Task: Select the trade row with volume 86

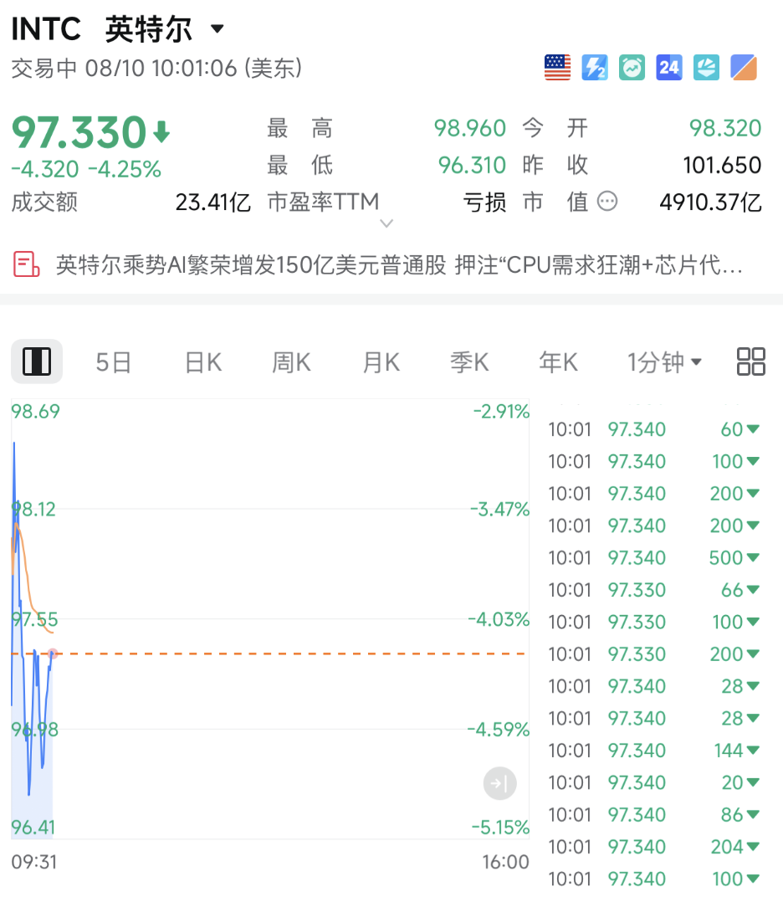Action: click(x=653, y=815)
